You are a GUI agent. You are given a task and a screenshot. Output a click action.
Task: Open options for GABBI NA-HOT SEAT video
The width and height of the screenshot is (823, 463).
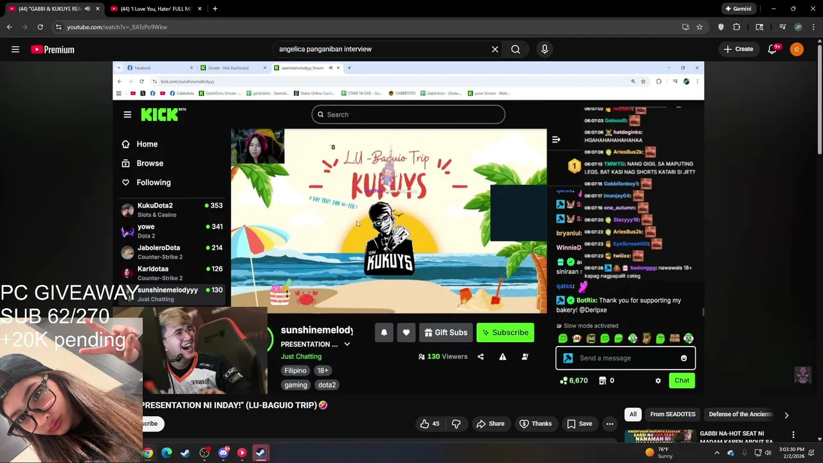(x=793, y=435)
